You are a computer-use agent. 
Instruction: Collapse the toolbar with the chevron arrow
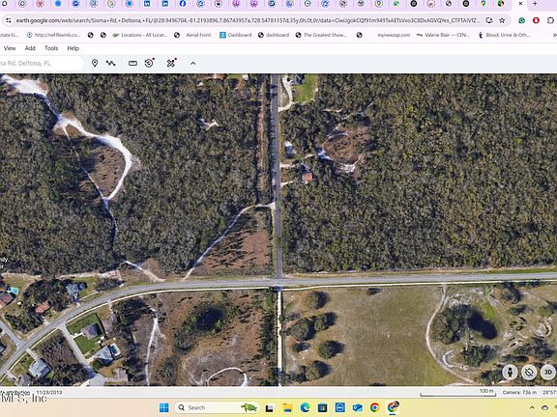(x=192, y=63)
